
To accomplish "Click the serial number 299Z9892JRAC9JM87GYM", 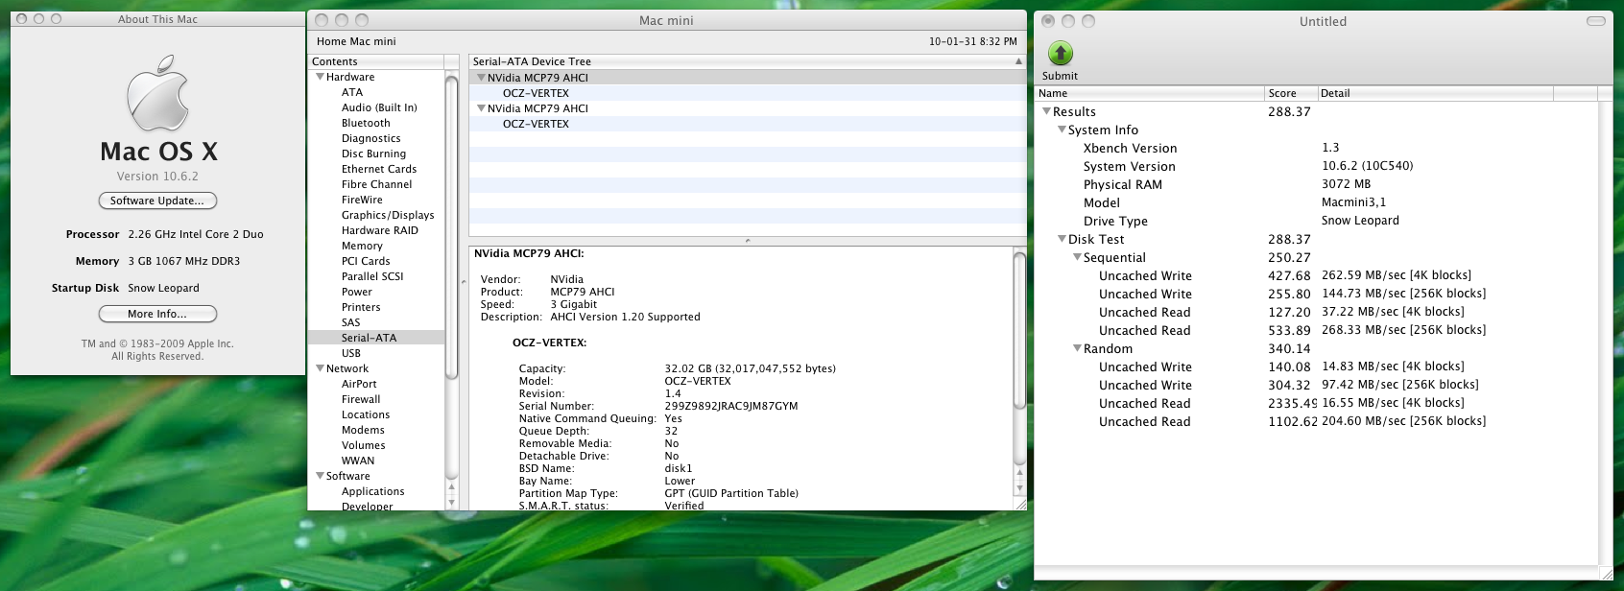I will pos(730,406).
